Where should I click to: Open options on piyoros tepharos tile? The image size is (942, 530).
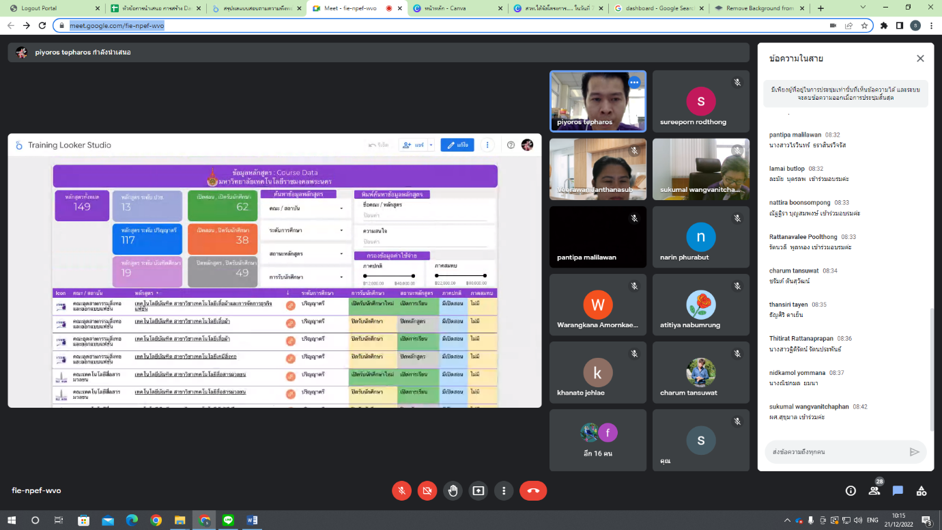634,83
